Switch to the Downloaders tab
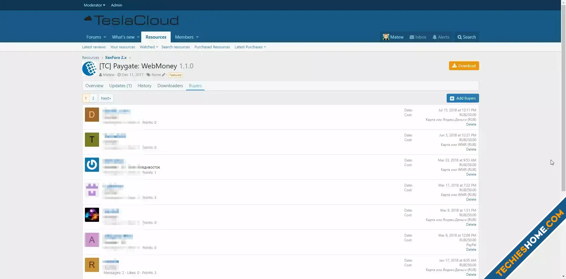This screenshot has width=566, height=279. pos(170,86)
